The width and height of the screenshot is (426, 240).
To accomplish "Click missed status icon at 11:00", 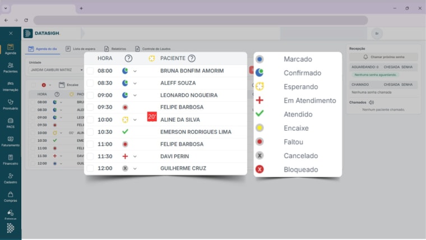I will pos(125,144).
